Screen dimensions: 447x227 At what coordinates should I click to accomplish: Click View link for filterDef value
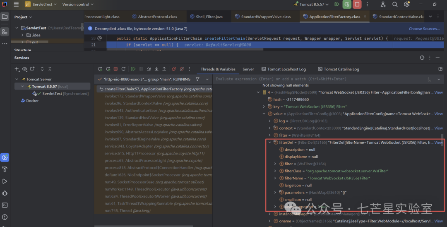click(x=438, y=142)
